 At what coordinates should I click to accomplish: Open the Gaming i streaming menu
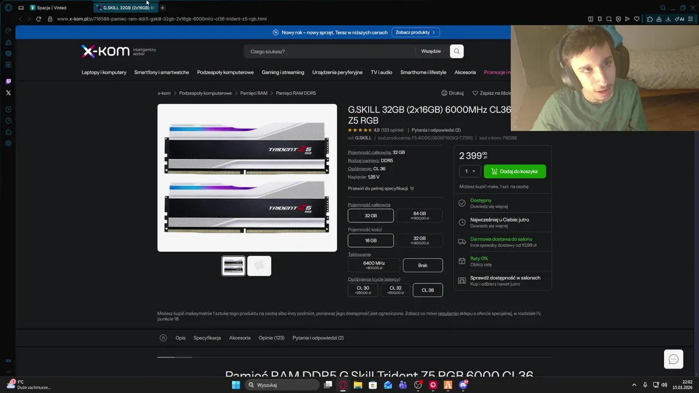283,73
